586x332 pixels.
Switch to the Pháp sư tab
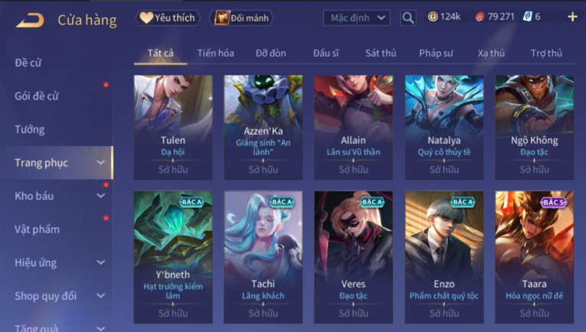click(436, 53)
